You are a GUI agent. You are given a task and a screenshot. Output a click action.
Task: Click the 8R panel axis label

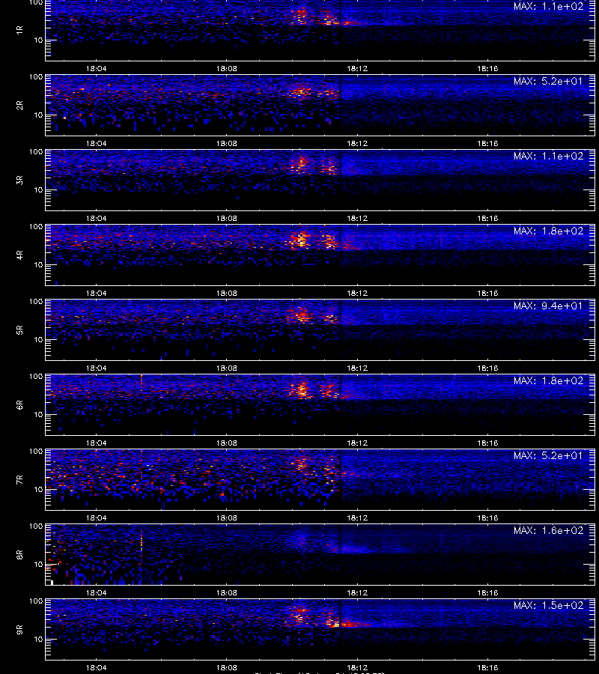coord(19,554)
